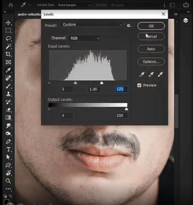193x205 pixels.
Task: Select the Rectangular Marquee tool
Action: pyautogui.click(x=8, y=30)
